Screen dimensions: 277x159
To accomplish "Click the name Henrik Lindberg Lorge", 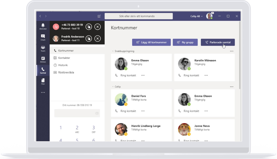I will [x=146, y=126].
